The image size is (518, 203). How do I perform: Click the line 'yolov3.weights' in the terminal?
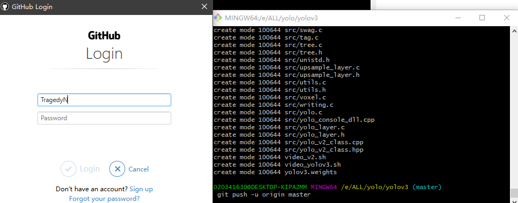tap(275, 172)
